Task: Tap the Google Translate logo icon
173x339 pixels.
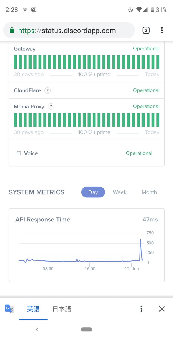Action: click(9, 308)
